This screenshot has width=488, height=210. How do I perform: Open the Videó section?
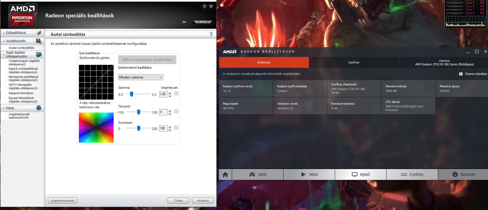tap(309, 174)
